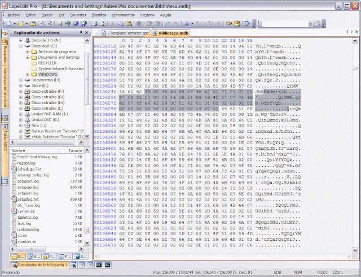The image size is (361, 277).
Task: Open the toolbar search combo box dropdown
Action: [x=310, y=24]
